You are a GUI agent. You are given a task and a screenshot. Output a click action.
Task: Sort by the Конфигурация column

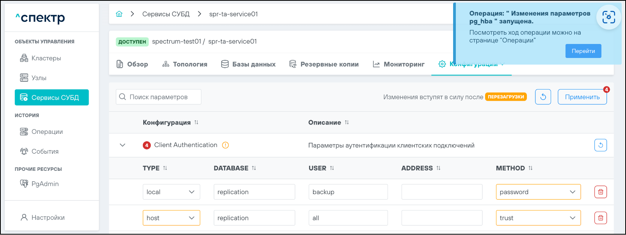196,122
